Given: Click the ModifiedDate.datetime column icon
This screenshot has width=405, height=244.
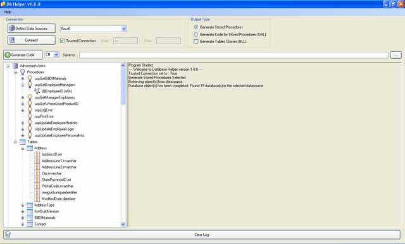Looking at the screenshot, I should click(x=37, y=198).
